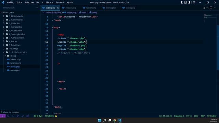
Task: Open the Terminal menu
Action: tap(60, 2)
